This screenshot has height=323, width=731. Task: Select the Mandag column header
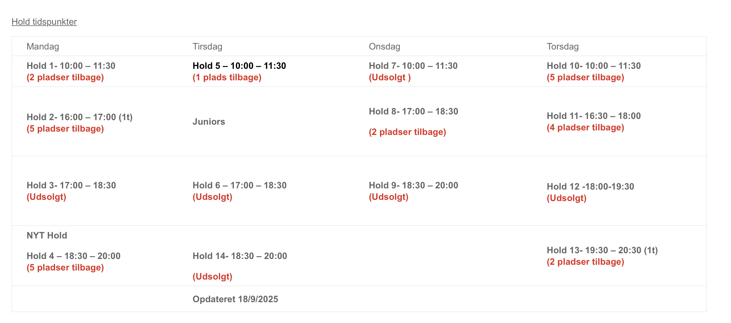pos(43,46)
